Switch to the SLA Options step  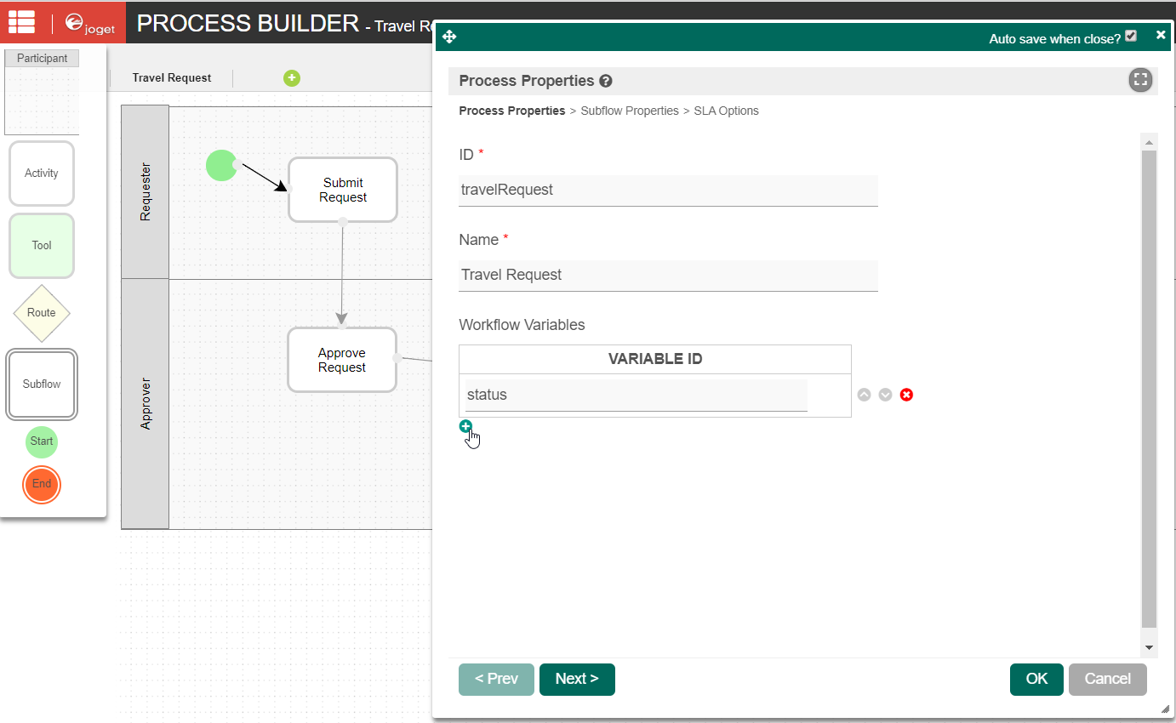point(726,111)
